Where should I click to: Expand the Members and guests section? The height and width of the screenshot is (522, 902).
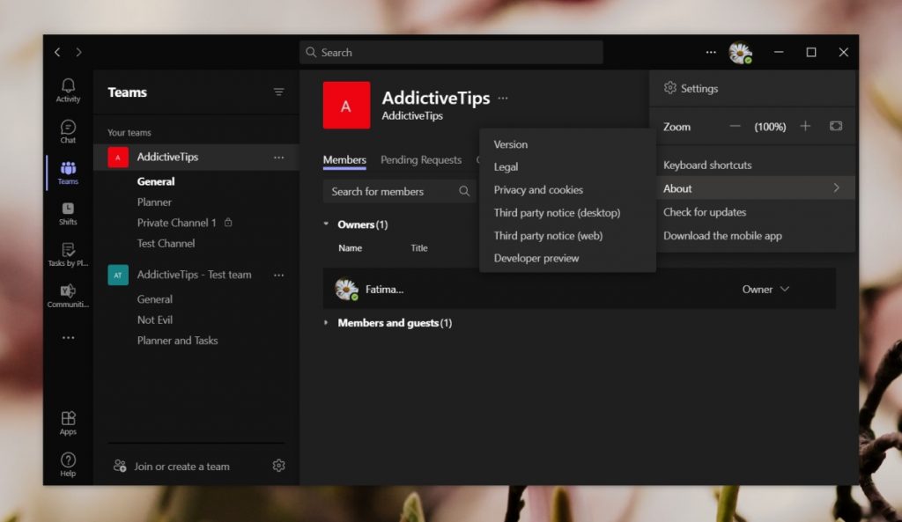pyautogui.click(x=328, y=323)
